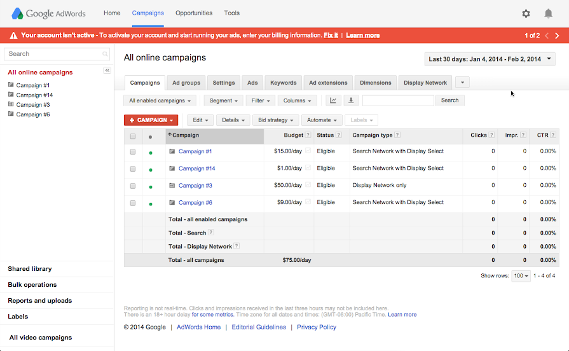The width and height of the screenshot is (569, 351).
Task: Open the date range dropdown
Action: pos(490,59)
